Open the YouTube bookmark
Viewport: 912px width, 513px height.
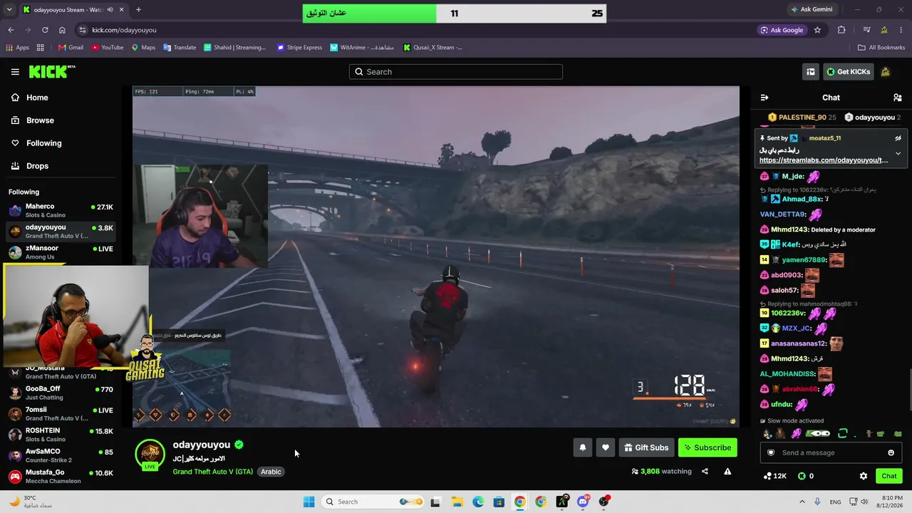pyautogui.click(x=107, y=48)
